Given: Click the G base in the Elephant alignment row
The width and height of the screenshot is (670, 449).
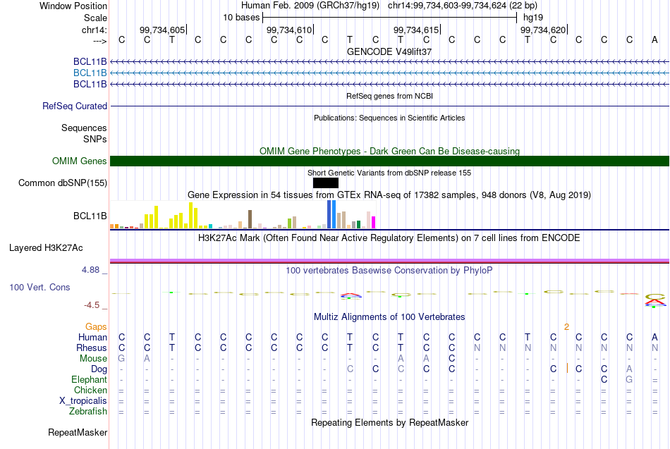Looking at the screenshot, I should click(x=629, y=379).
